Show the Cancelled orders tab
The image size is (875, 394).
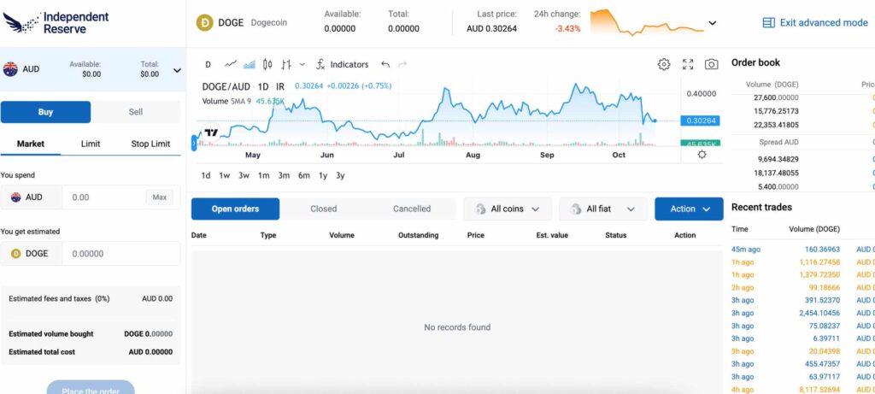click(x=412, y=209)
